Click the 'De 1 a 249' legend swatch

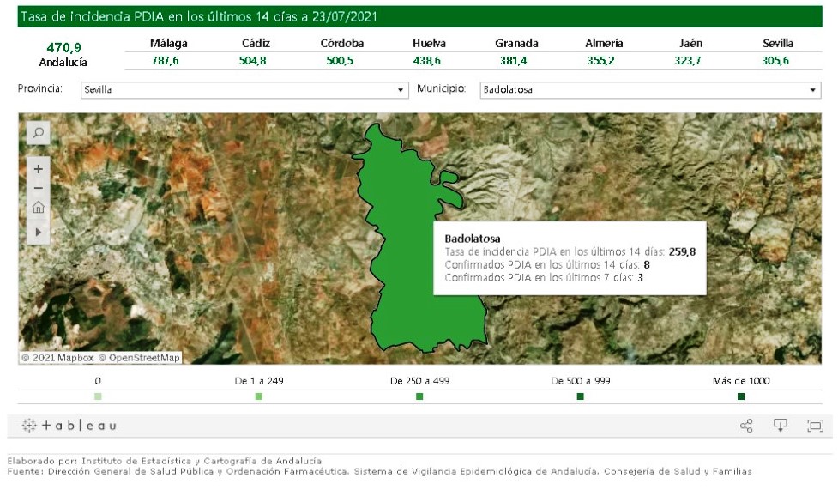pos(259,396)
